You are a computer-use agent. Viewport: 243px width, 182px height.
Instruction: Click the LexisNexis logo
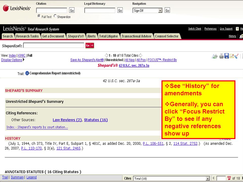coord(17,8)
